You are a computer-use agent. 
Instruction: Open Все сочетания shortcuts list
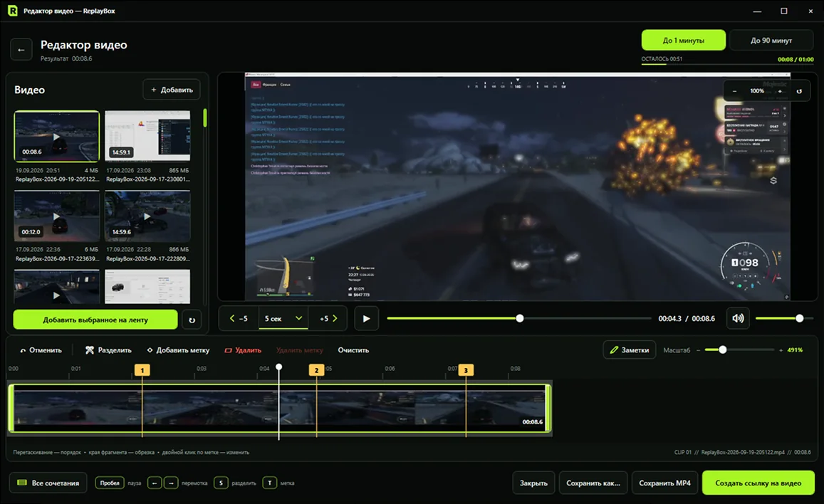(48, 483)
